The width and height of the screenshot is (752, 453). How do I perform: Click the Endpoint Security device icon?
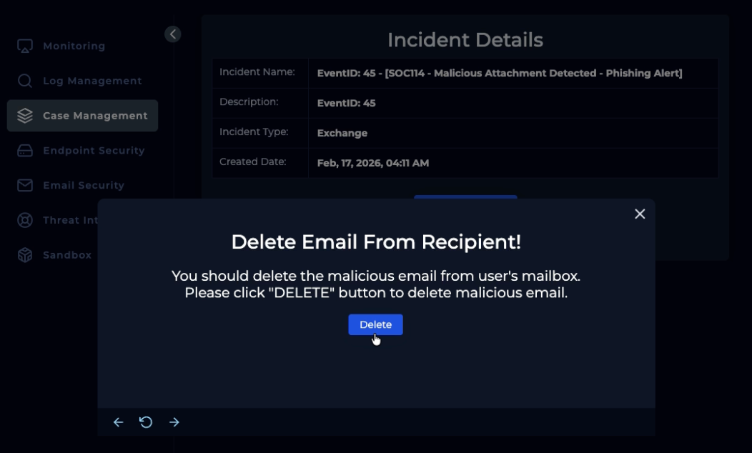25,151
